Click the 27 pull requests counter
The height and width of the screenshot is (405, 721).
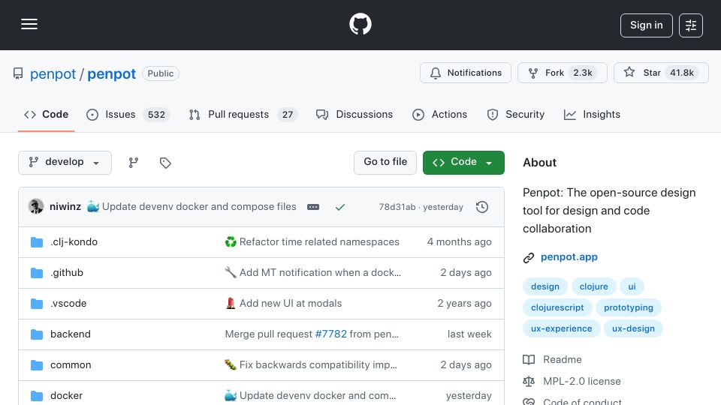coord(288,115)
